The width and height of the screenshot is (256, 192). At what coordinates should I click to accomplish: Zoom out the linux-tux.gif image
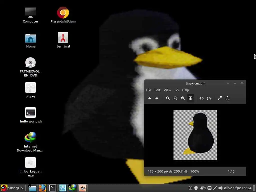point(168,98)
